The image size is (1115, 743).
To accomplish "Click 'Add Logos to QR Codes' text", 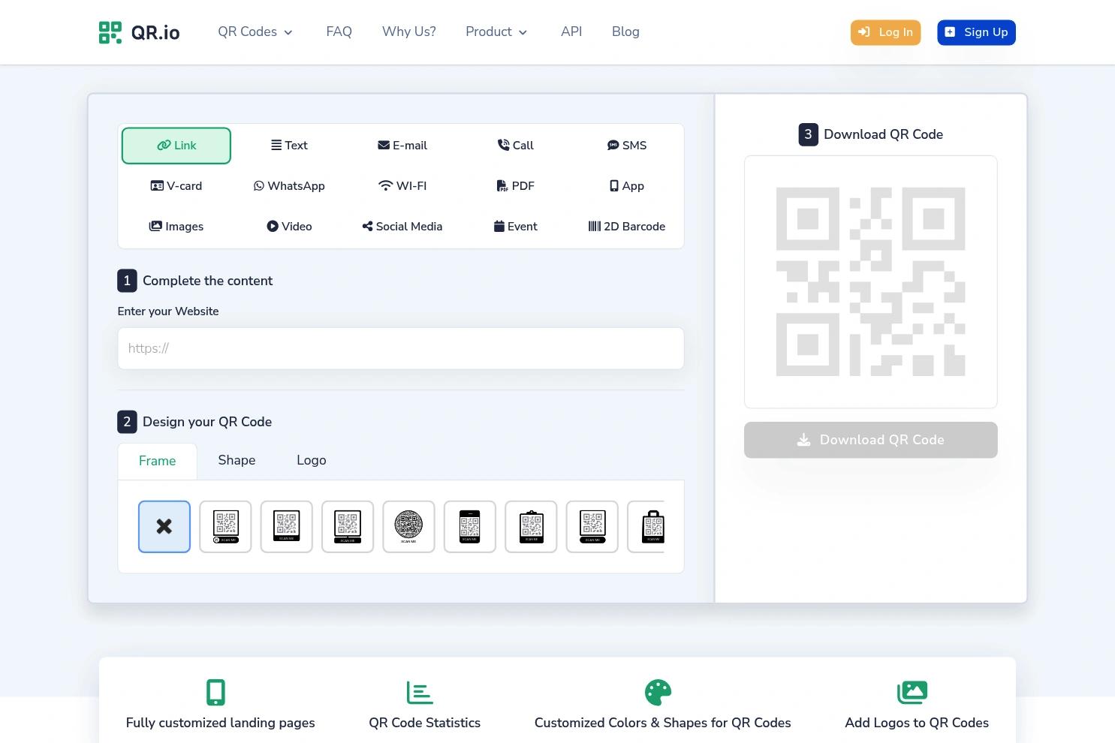I will [x=917, y=723].
